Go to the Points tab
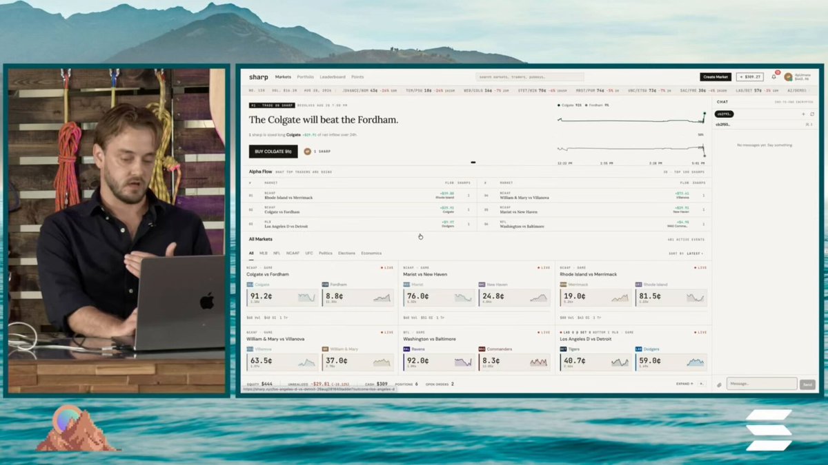Image resolution: width=828 pixels, height=465 pixels. [357, 77]
